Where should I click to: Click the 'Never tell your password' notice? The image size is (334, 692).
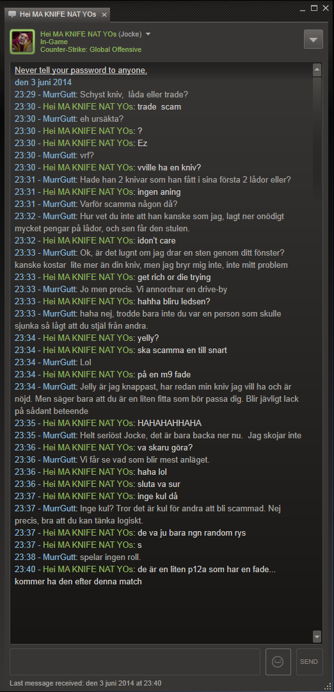(81, 70)
